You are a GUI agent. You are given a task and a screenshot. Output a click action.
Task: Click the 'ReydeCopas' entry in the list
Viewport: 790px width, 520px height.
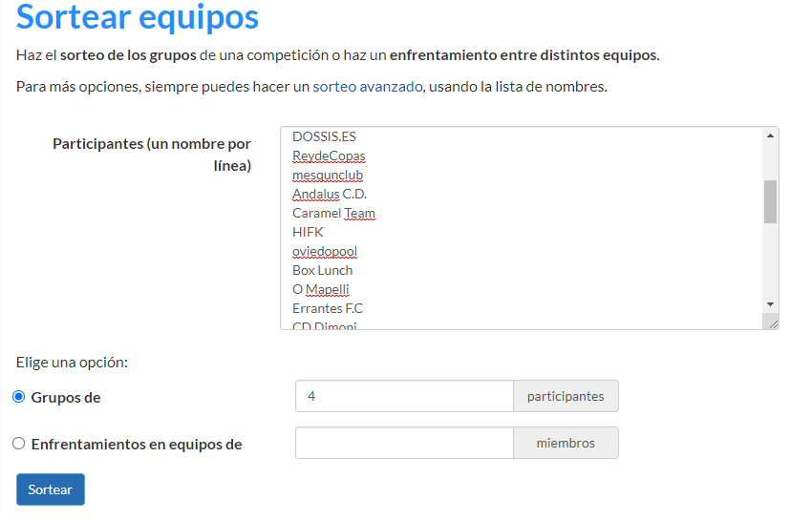pyautogui.click(x=329, y=156)
